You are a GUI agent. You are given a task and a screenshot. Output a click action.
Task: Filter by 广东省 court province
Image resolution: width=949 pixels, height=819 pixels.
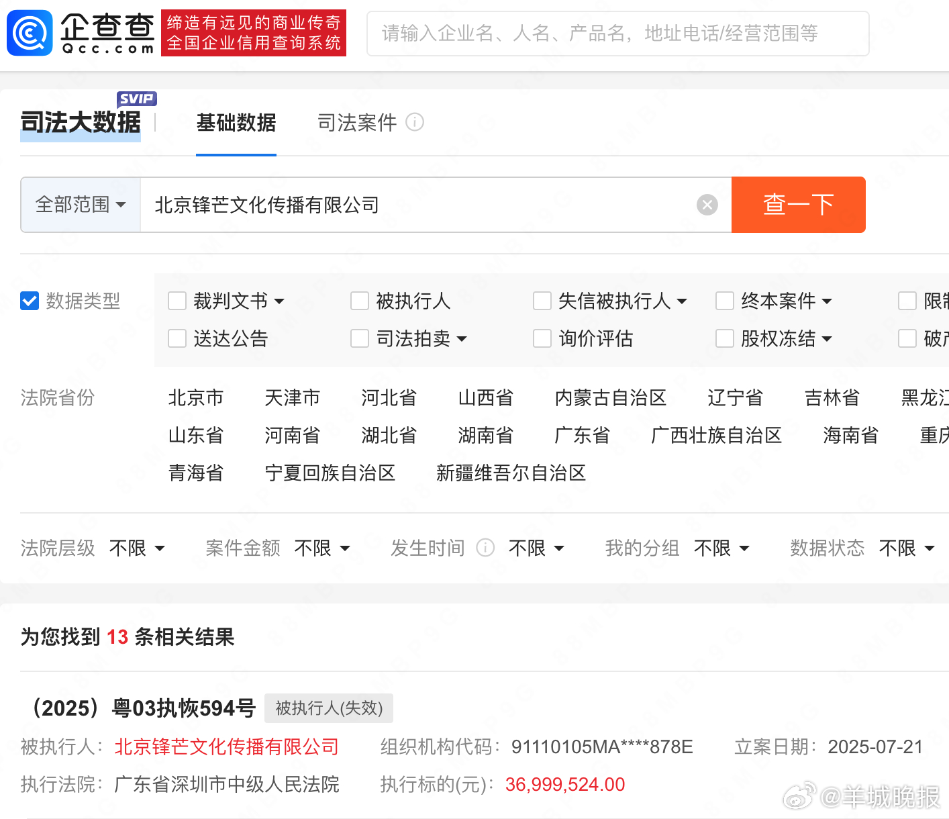click(583, 436)
